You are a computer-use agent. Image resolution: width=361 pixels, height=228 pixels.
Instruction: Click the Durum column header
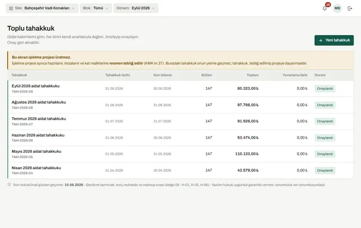(320, 75)
